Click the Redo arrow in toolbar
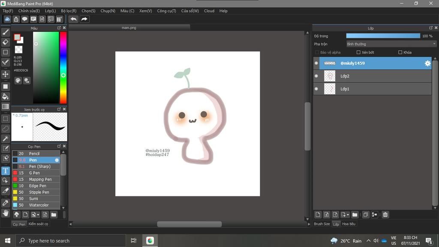This screenshot has height=247, width=439. (84, 19)
